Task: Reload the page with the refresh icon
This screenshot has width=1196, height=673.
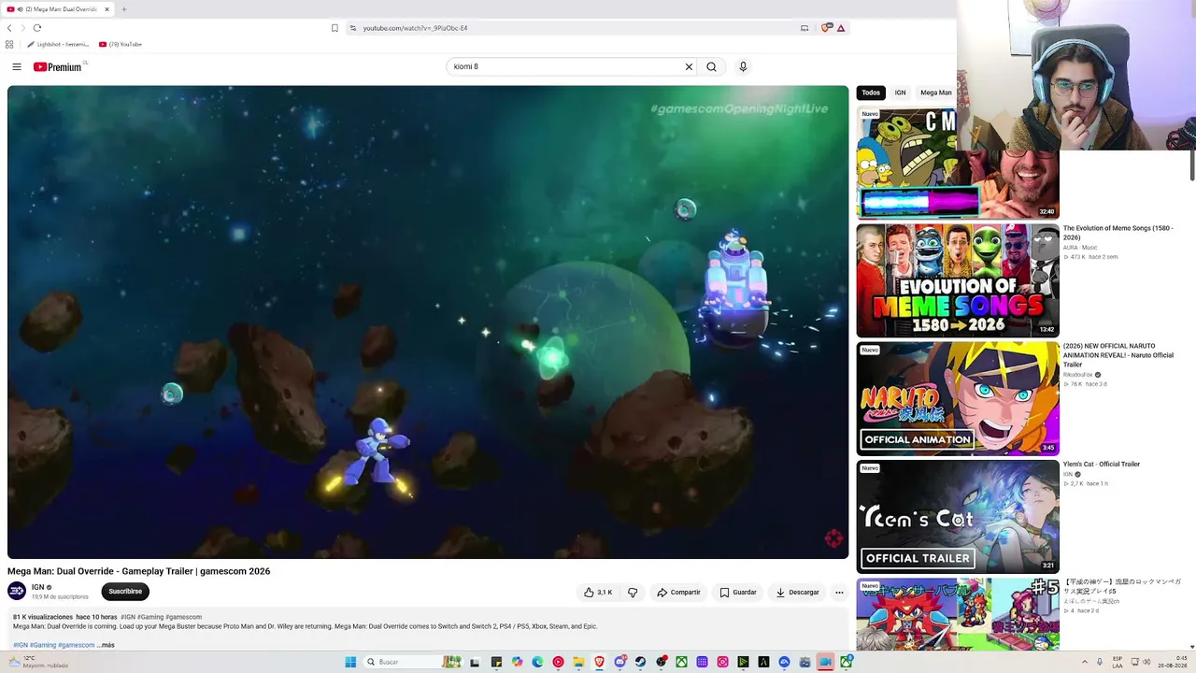Action: pyautogui.click(x=37, y=28)
